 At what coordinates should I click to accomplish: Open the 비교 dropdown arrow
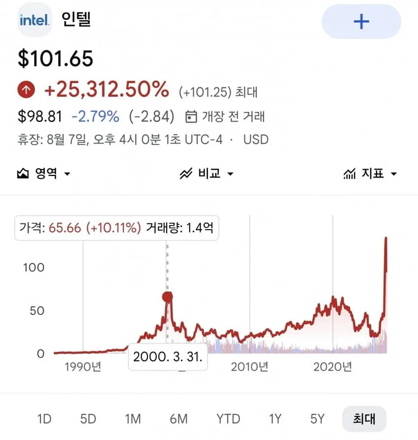pyautogui.click(x=230, y=174)
